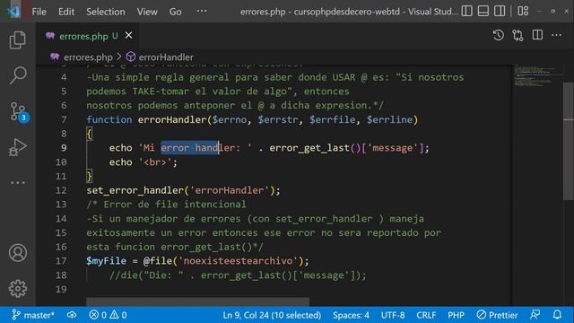
Task: Click '$errline' parameter on line 7
Action: (x=390, y=119)
